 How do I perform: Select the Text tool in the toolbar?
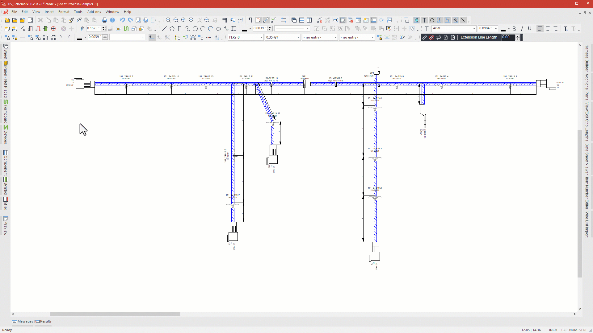coord(425,20)
